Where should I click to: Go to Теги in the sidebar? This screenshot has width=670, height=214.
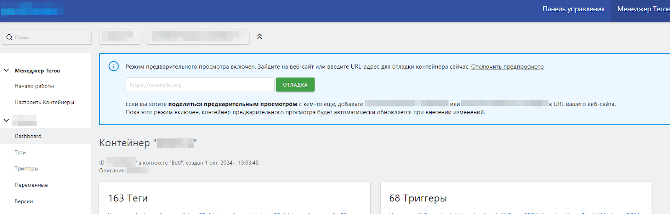click(20, 152)
